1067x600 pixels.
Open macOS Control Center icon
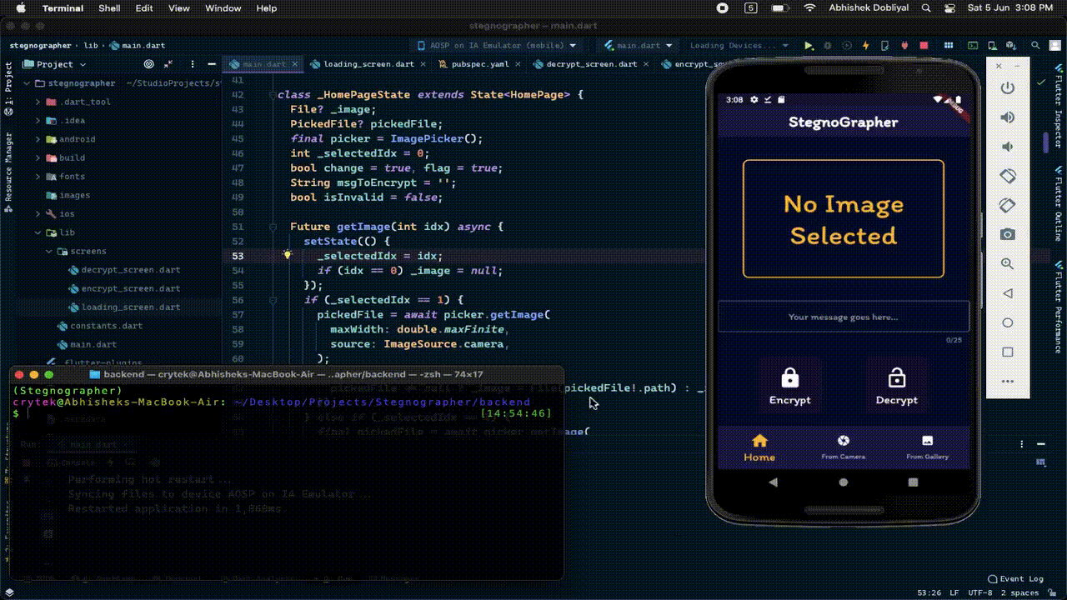(950, 8)
